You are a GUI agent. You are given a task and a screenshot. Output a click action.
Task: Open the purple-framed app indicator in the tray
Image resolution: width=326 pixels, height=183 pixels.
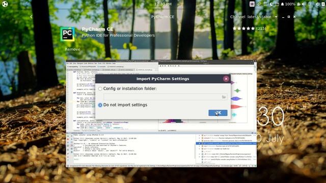pos(252,4)
